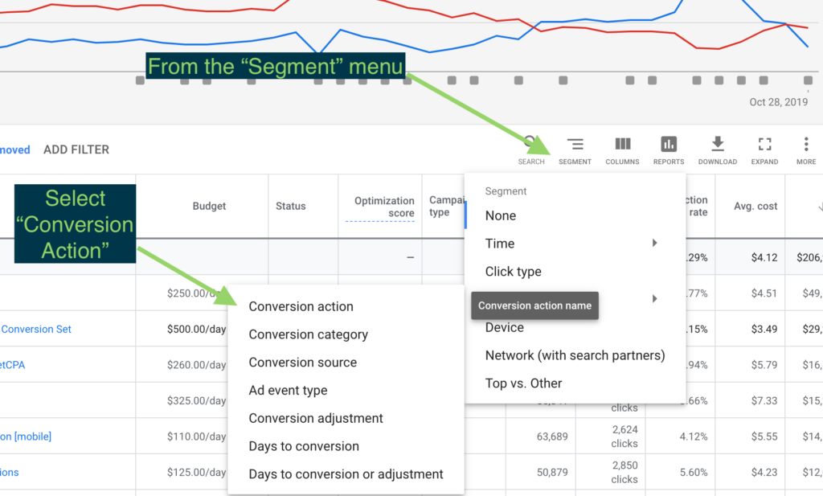Select the Device segment
Screen dimensions: 823x496
pos(503,327)
